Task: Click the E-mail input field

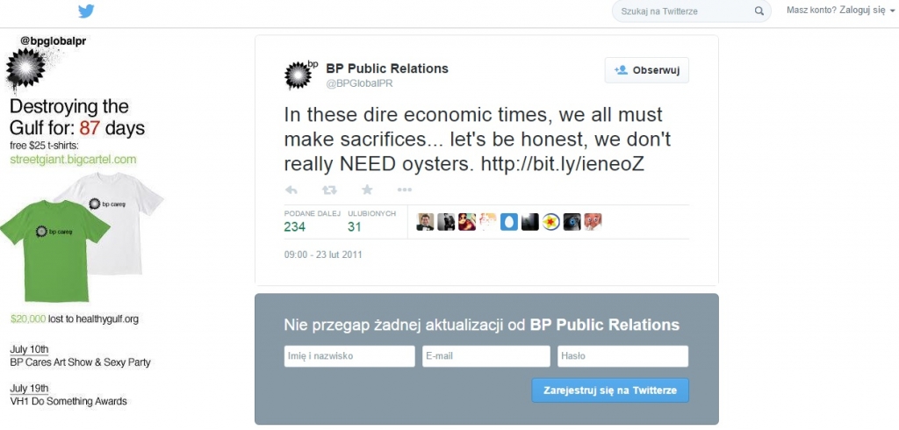Action: click(485, 356)
